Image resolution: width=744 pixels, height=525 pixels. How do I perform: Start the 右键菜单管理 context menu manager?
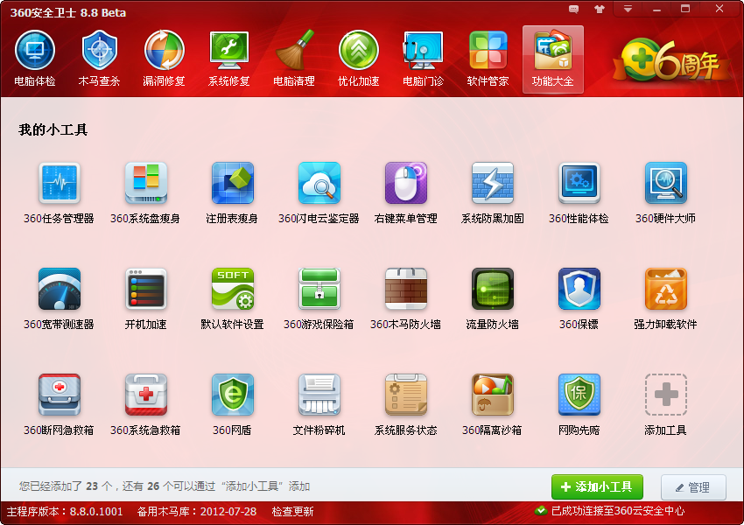pyautogui.click(x=405, y=184)
